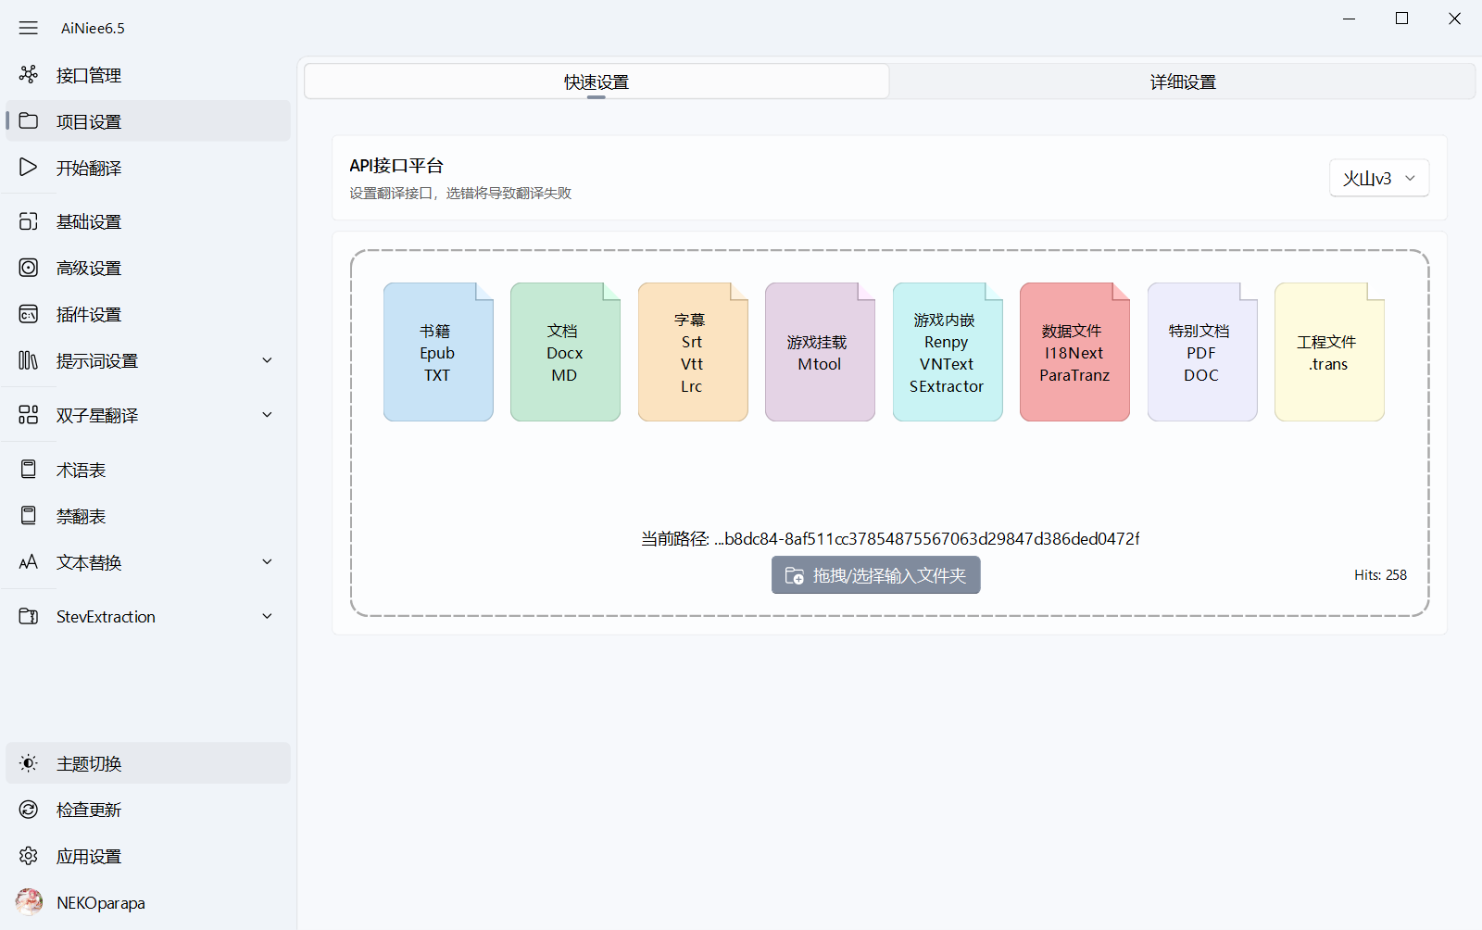Expand the 文本替换 submenu chevron
This screenshot has height=930, width=1482.
(x=267, y=562)
